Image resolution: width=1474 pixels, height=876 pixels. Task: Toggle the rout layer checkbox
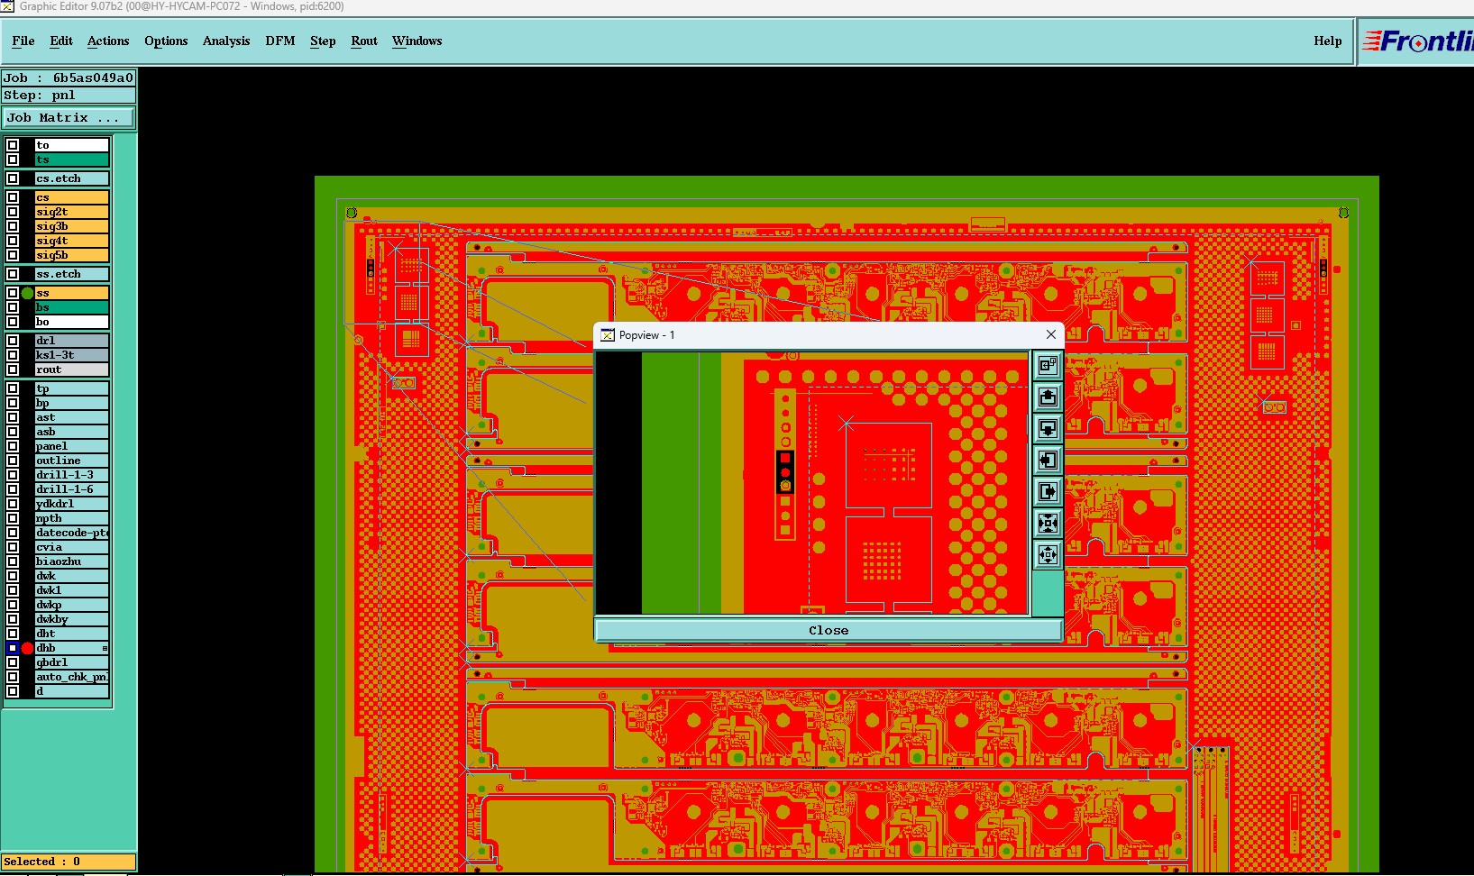coord(13,370)
